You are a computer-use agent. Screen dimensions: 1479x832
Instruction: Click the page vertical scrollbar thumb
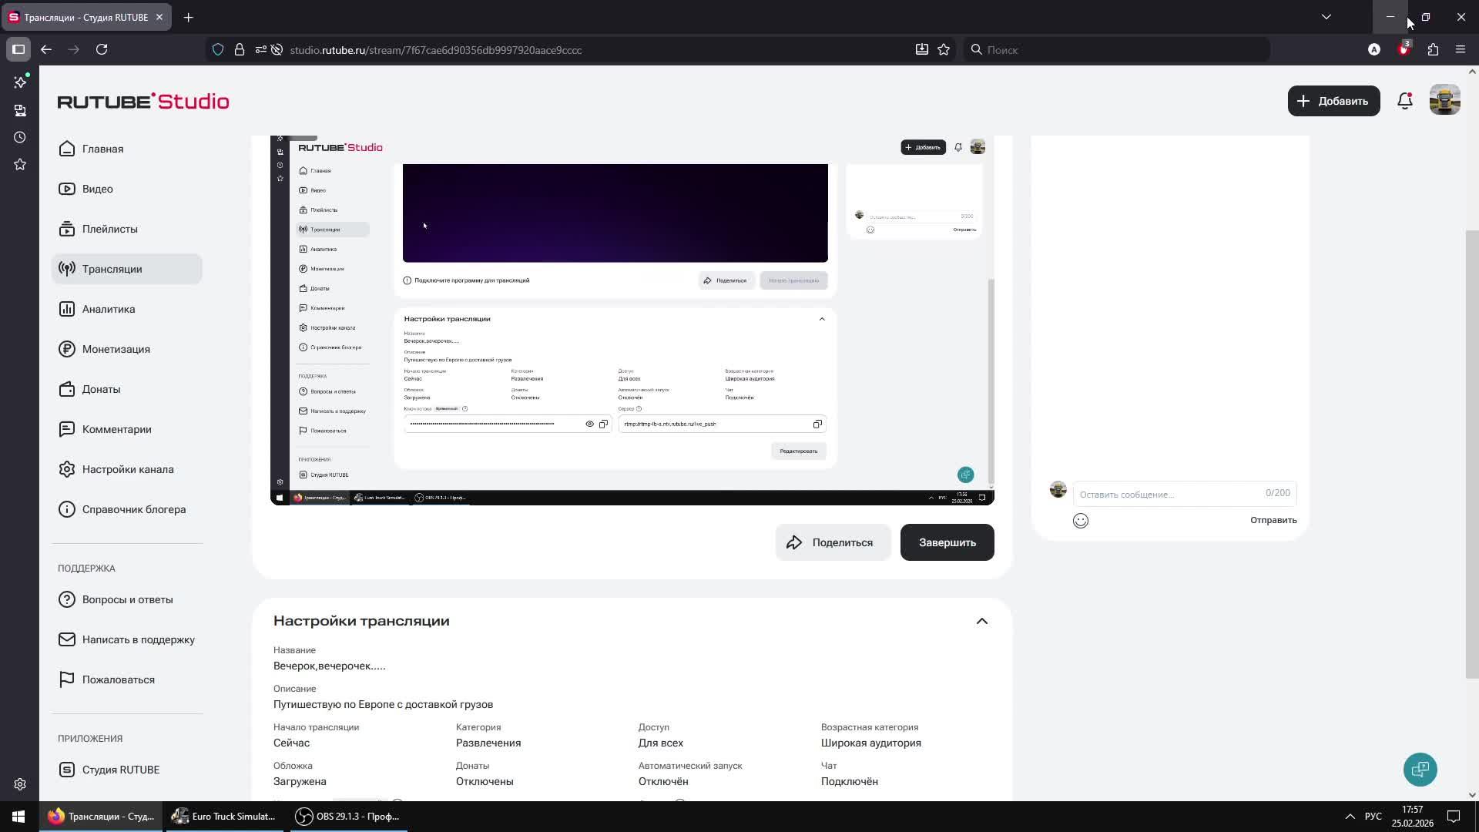(x=1471, y=455)
